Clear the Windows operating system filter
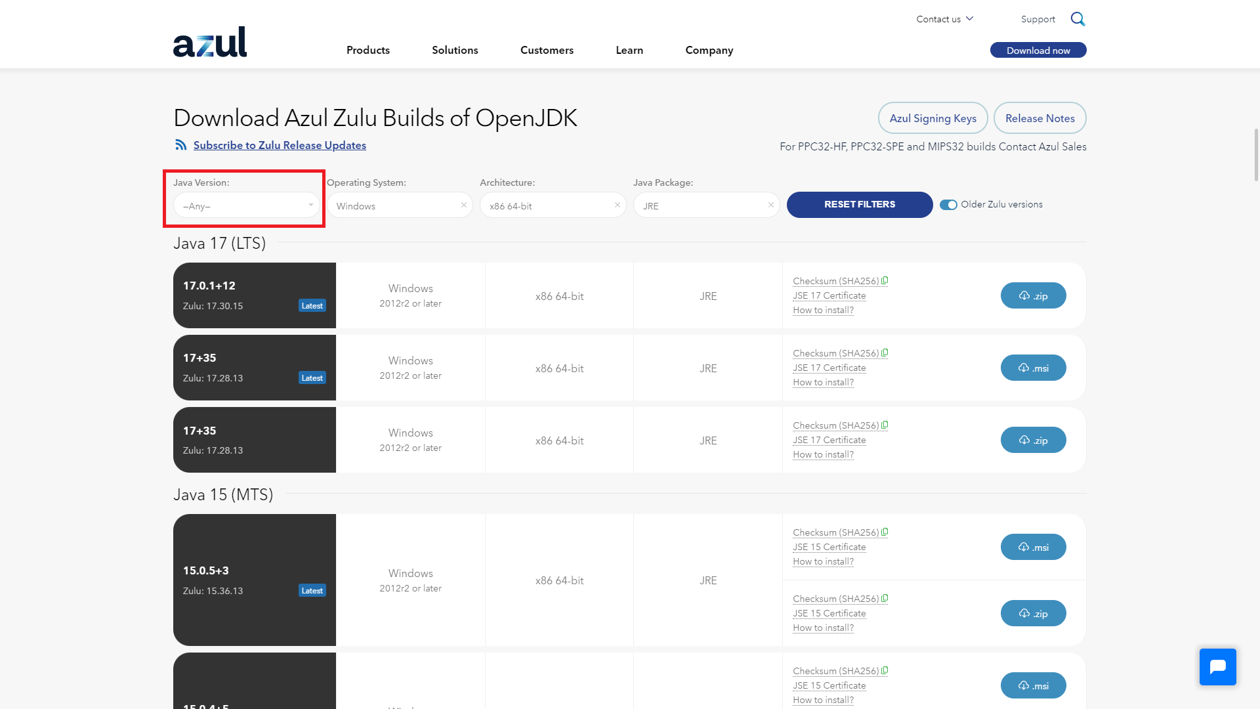The image size is (1260, 709). 464,205
